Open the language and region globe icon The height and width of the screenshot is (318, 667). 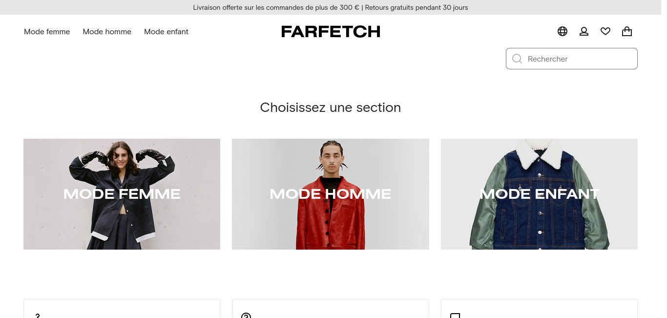coord(563,31)
